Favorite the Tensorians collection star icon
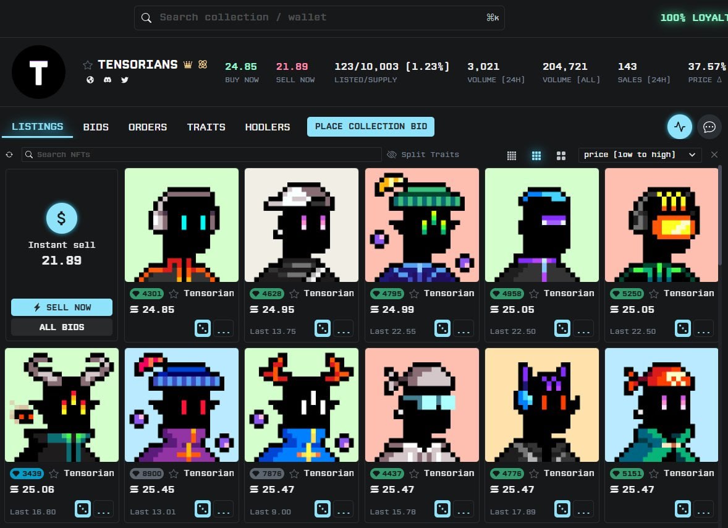This screenshot has height=528, width=728. [88, 65]
